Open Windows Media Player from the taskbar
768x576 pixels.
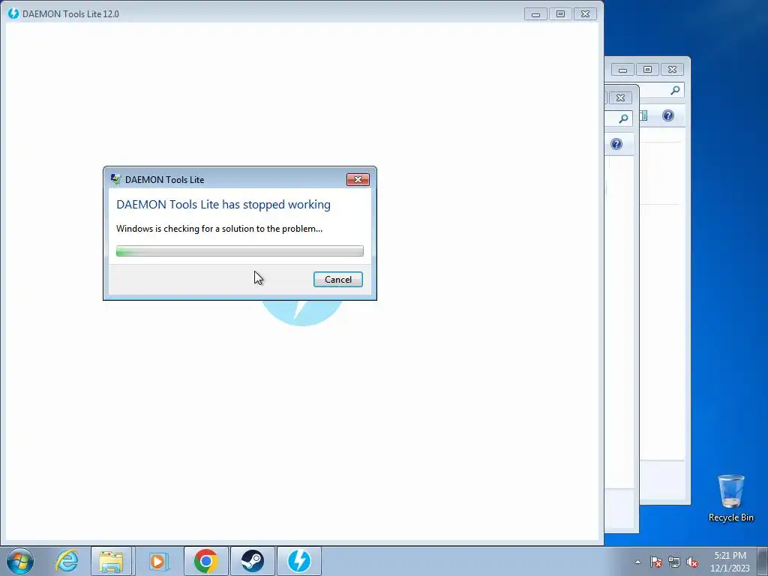point(158,561)
